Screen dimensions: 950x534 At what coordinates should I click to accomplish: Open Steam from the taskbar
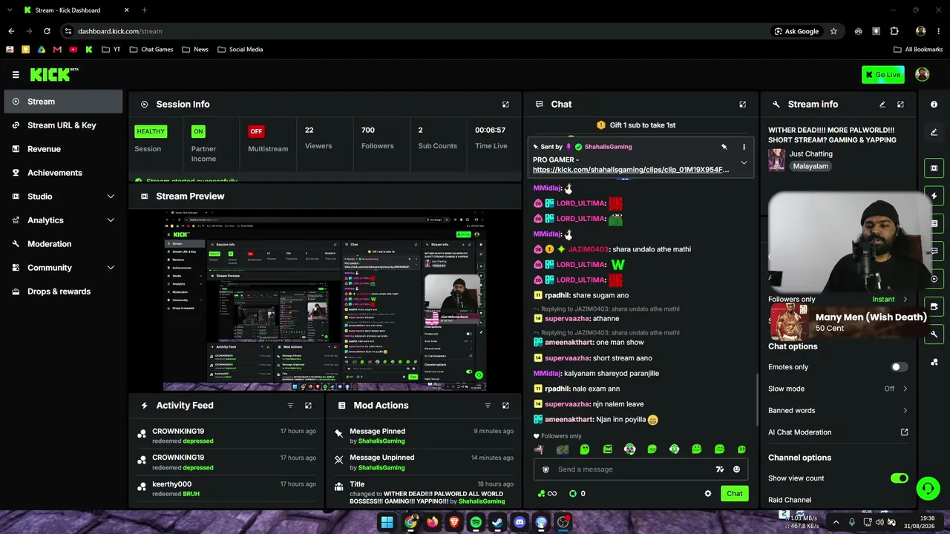[x=497, y=522]
